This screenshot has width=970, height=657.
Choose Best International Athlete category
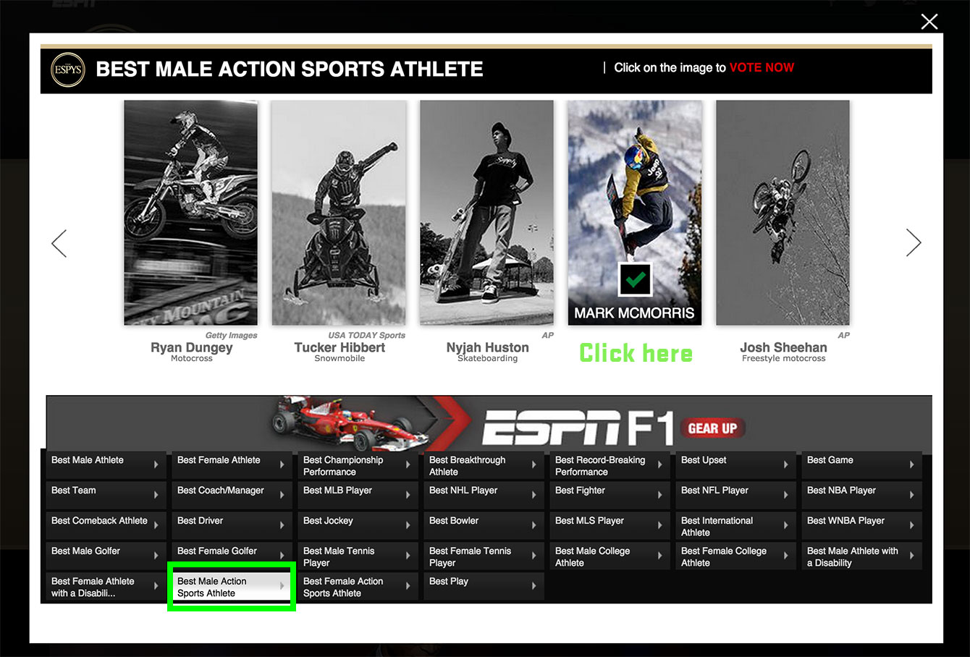pos(735,525)
